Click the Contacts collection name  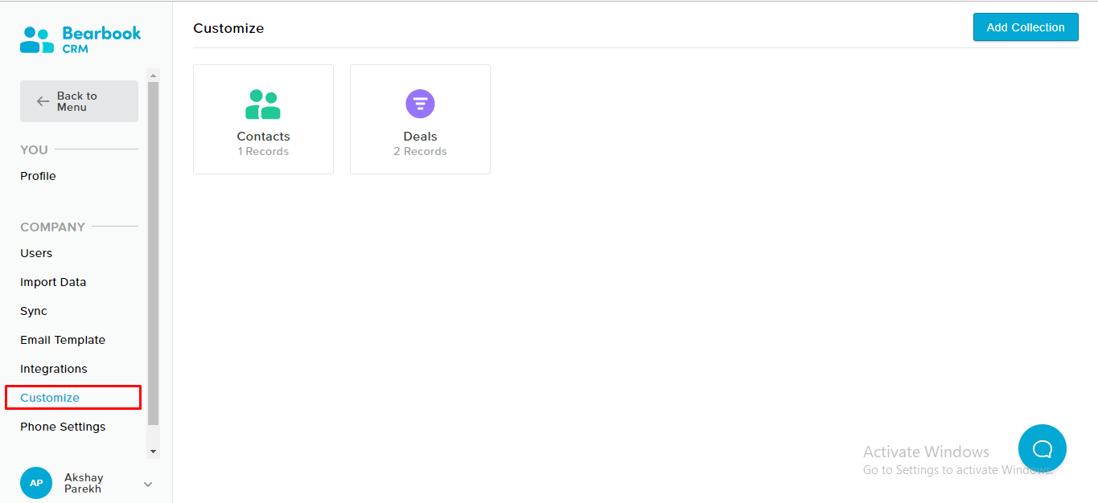point(263,137)
